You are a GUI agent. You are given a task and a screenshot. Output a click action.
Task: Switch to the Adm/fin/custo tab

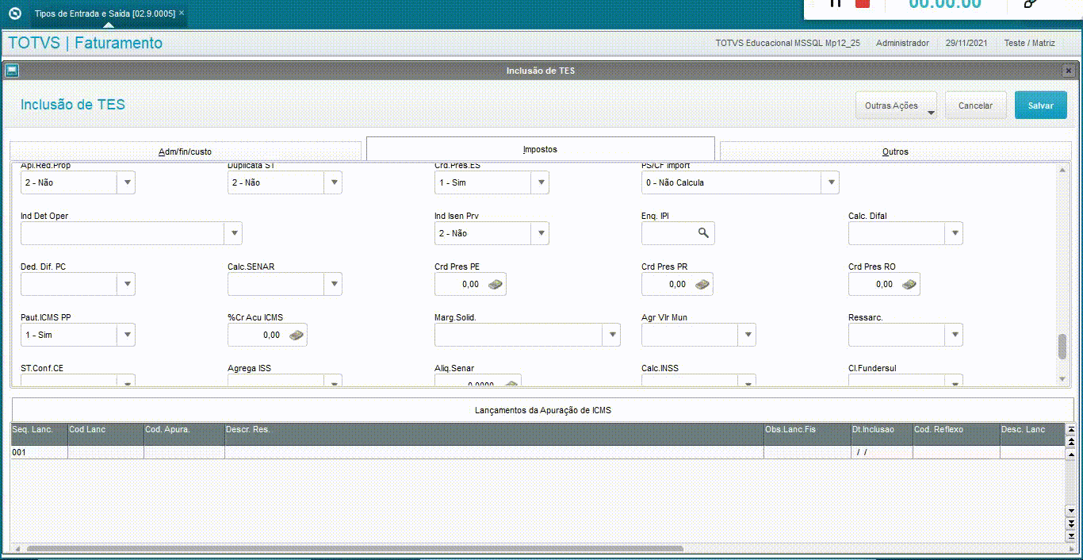click(186, 151)
